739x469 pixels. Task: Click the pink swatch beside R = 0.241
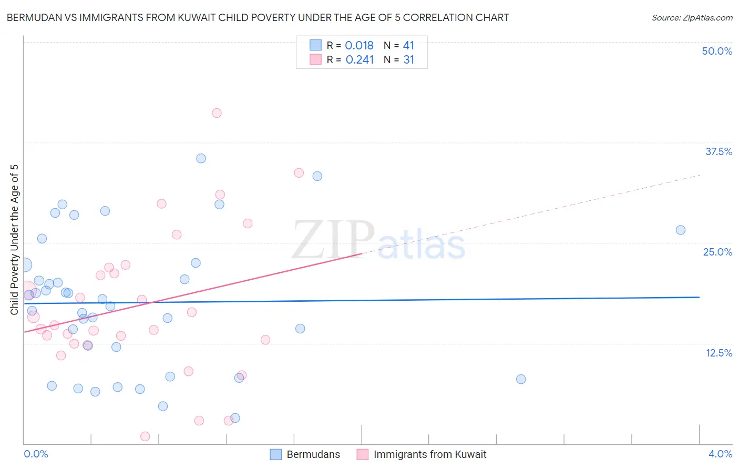(x=315, y=59)
